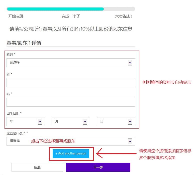Click the arrow icon on the 年 dropdown
This screenshot has height=175, width=194.
(x=40, y=122)
